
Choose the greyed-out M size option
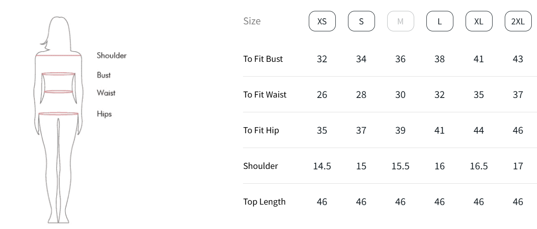point(400,21)
